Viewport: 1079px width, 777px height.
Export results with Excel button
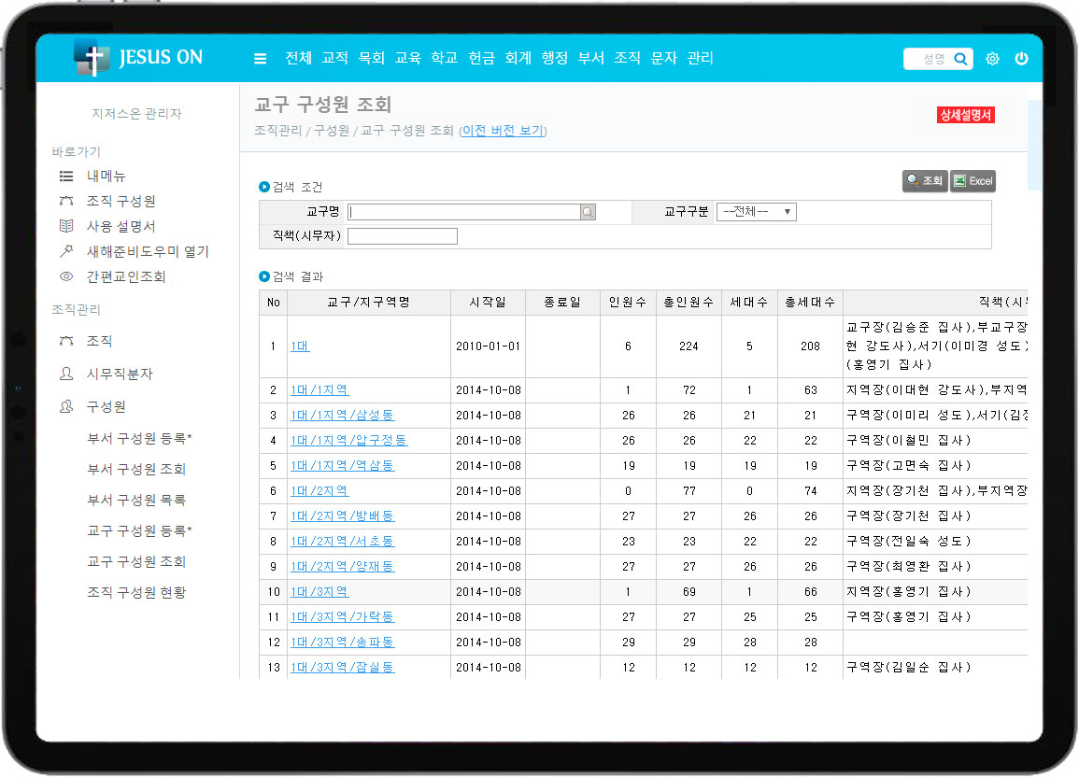pos(973,181)
